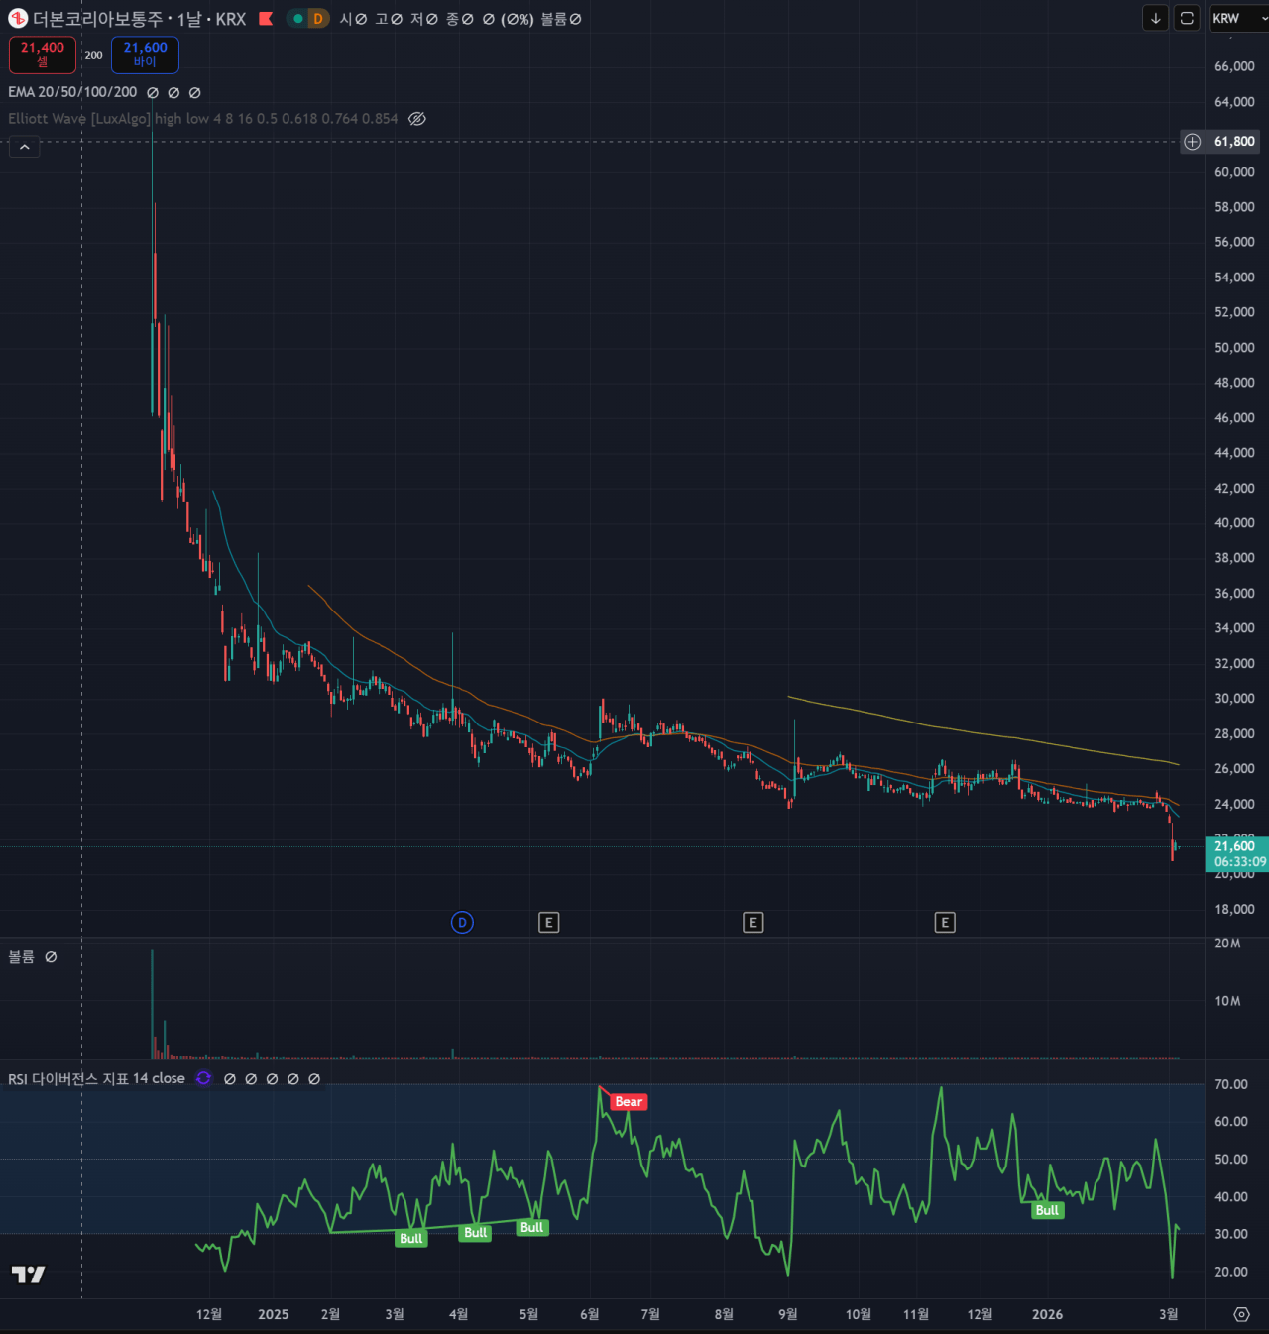Click the blue D dividend marker
The width and height of the screenshot is (1269, 1334).
point(462,923)
